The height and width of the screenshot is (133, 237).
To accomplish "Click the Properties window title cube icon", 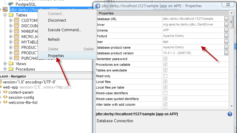I will coord(98,6).
